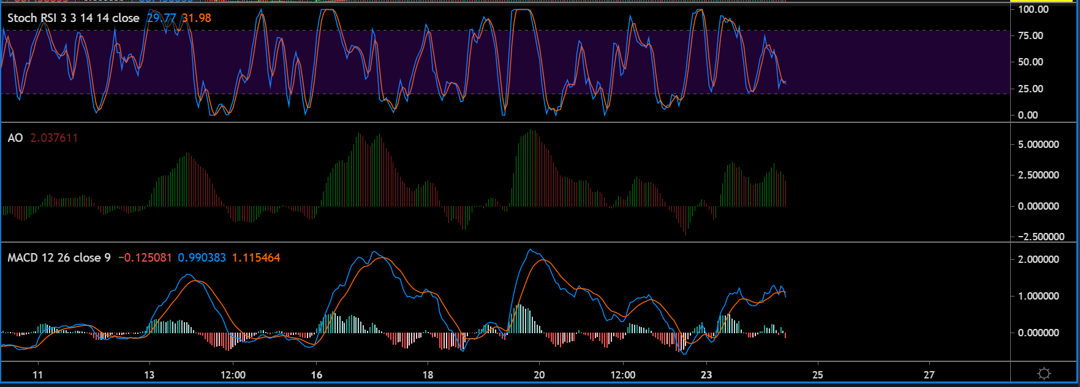Viewport: 1080px width, 387px height.
Task: Click the MACD histogram value −0.125081
Action: click(145, 258)
